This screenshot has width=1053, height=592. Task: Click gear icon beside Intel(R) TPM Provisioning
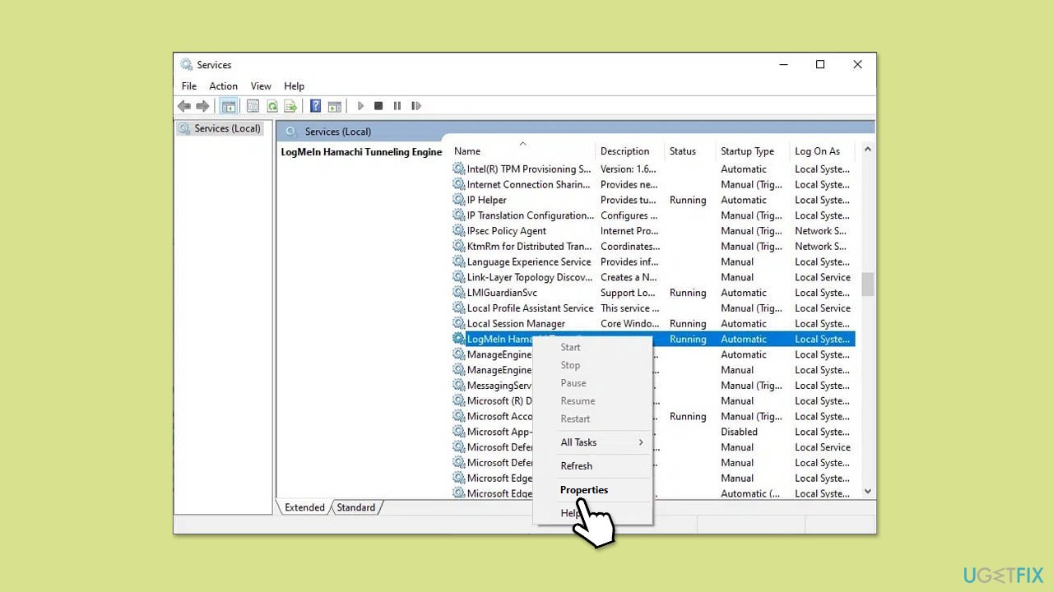[459, 169]
